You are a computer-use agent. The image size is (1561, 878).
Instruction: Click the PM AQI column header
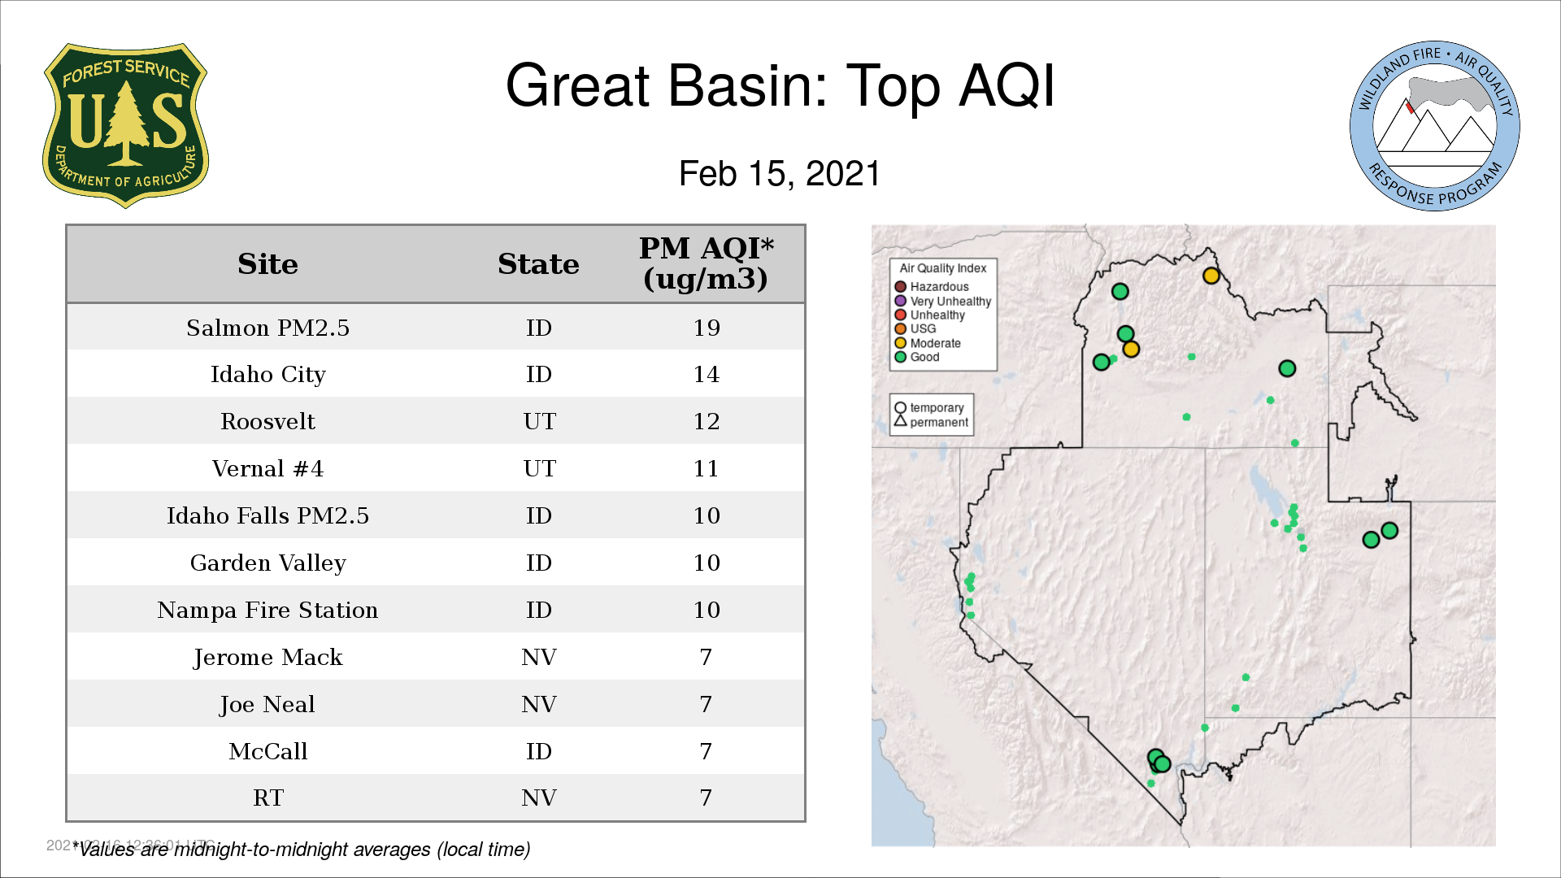[706, 263]
